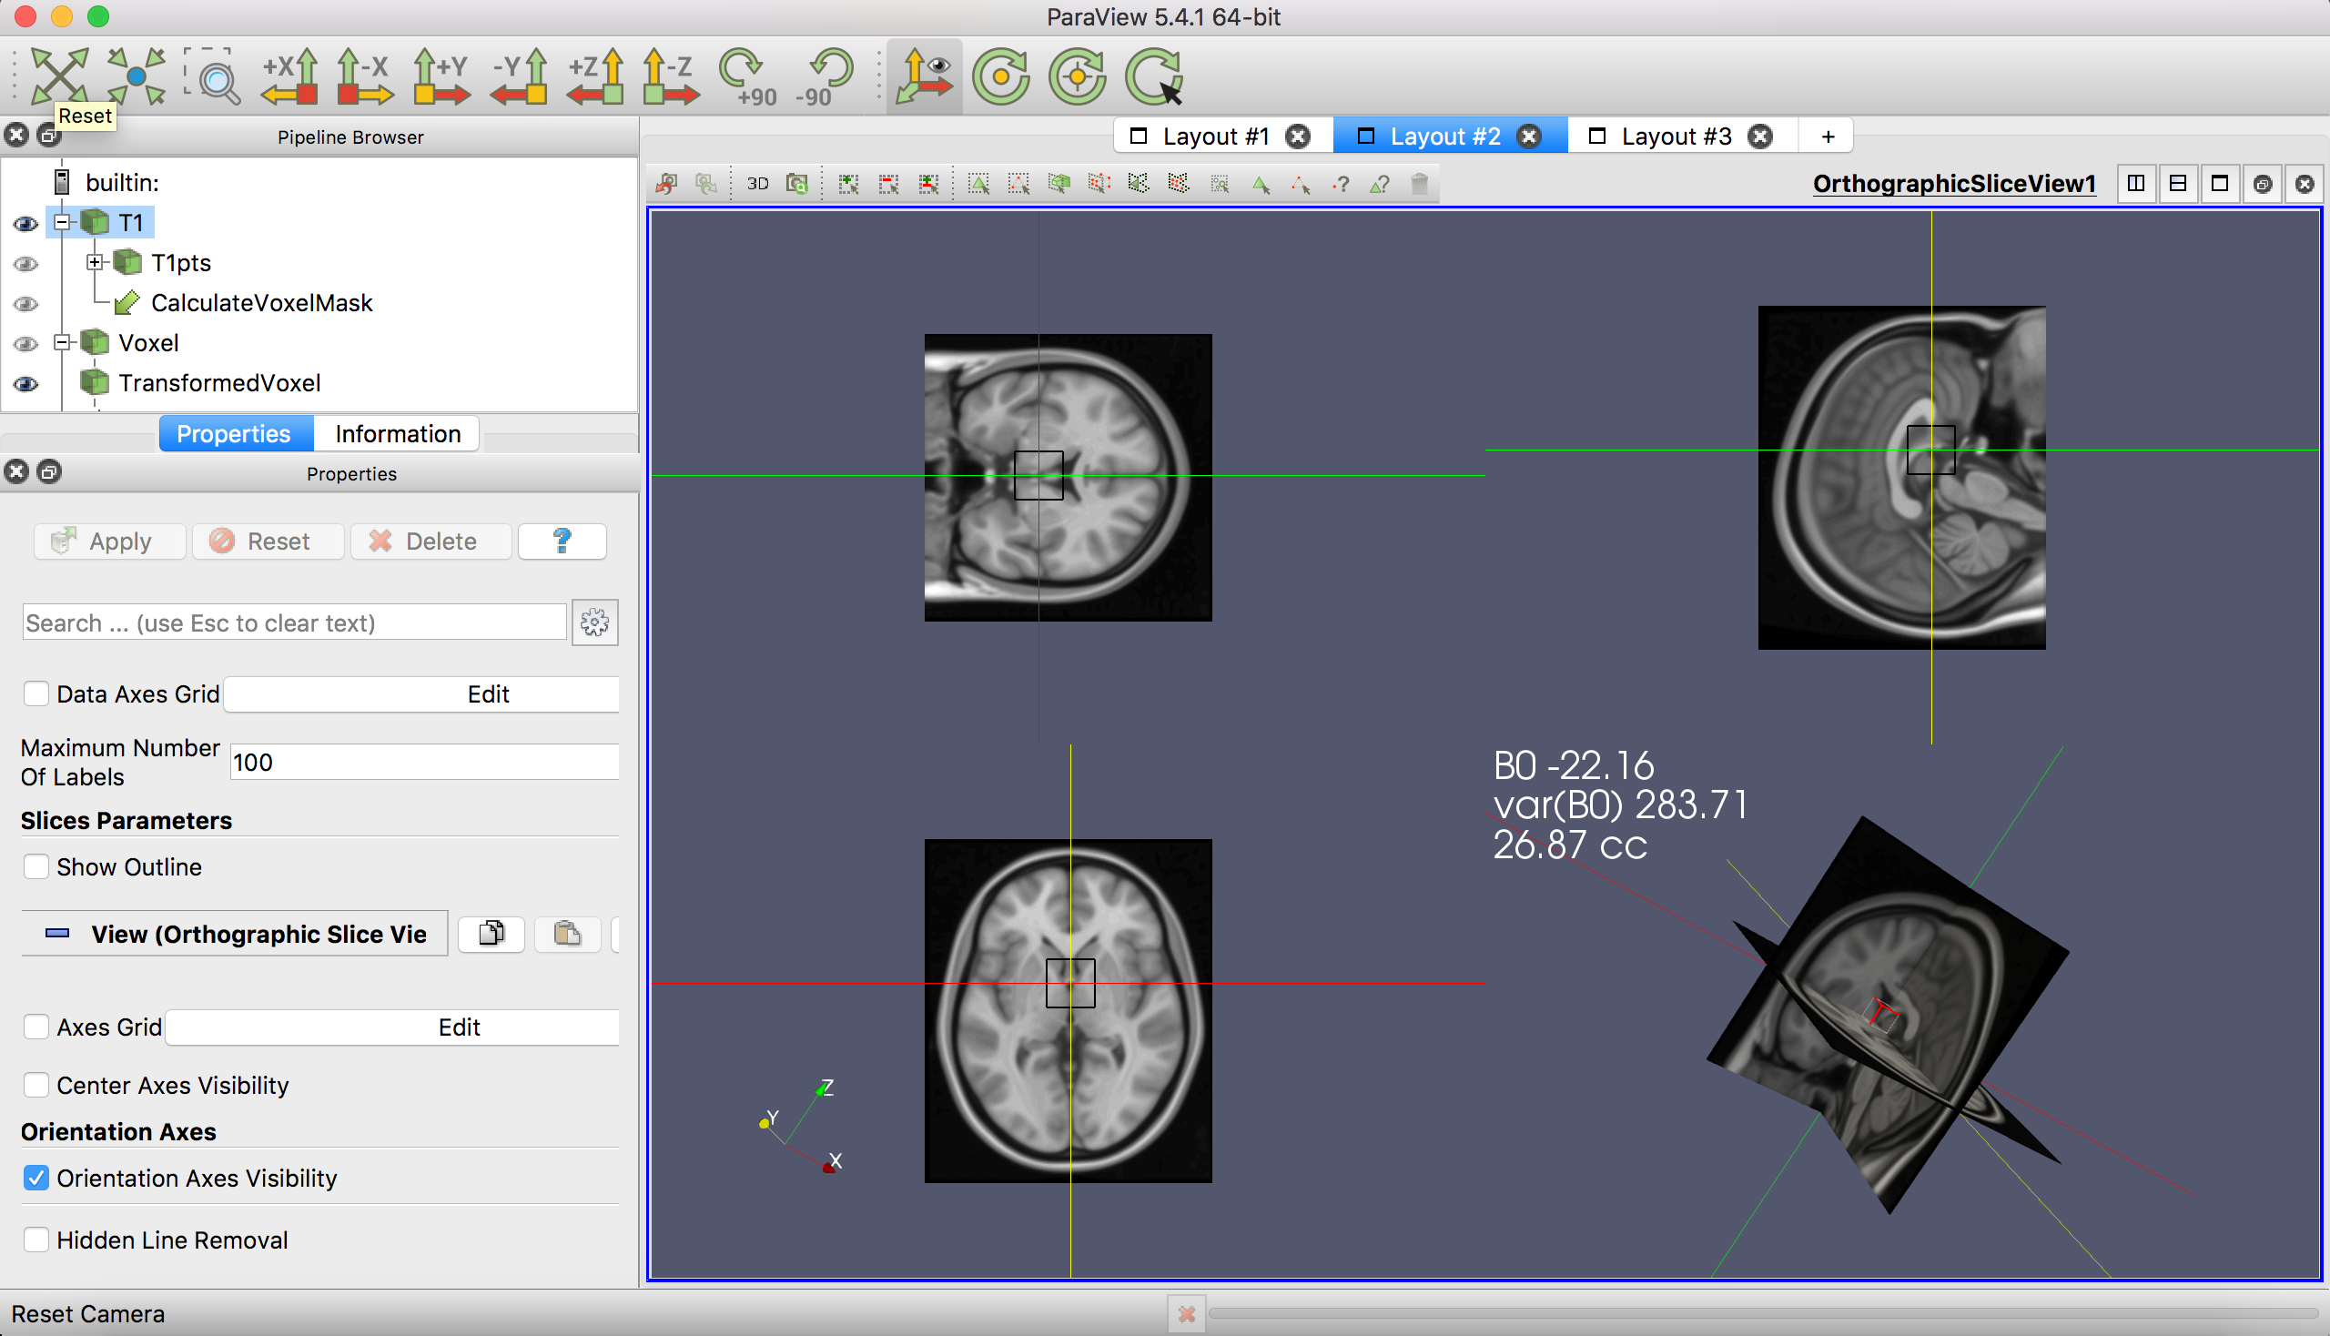This screenshot has height=1336, width=2330.
Task: Click Edit next to Data Axes Grid
Action: tap(487, 694)
